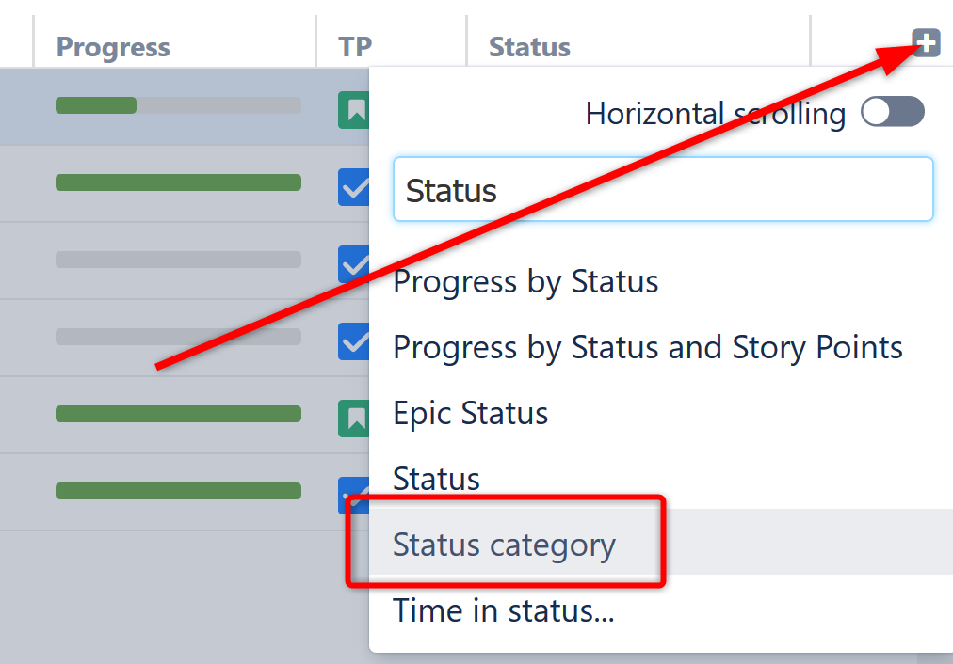Click the second row's full green progress bar
Viewport: 953px width, 664px height.
point(178,182)
